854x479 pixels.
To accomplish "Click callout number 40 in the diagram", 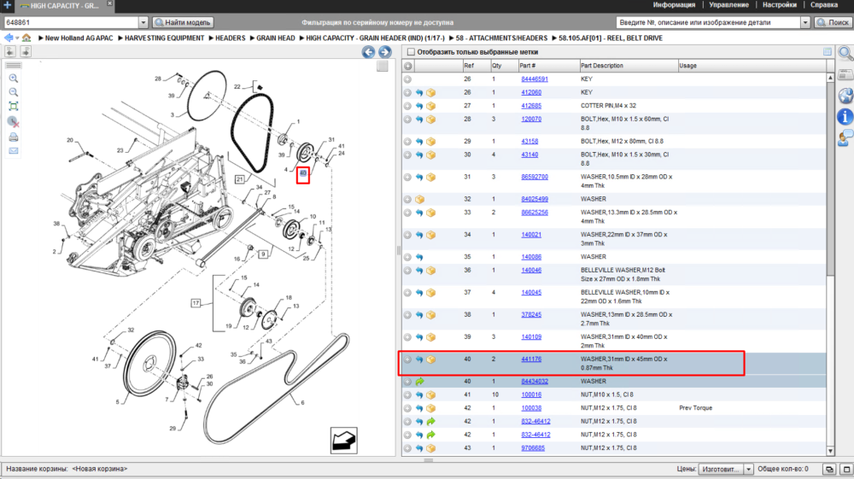I will point(303,173).
